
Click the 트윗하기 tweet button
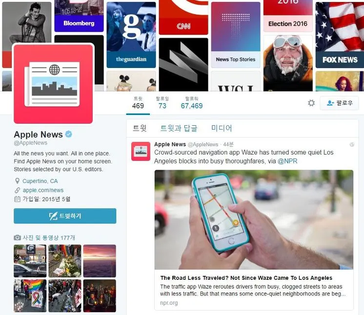pos(65,216)
